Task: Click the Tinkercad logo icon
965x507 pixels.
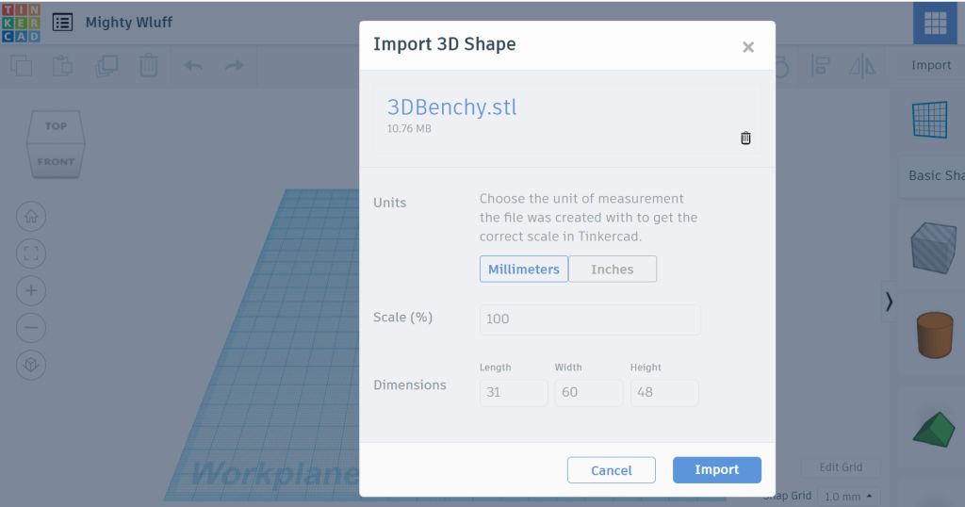Action: click(21, 22)
